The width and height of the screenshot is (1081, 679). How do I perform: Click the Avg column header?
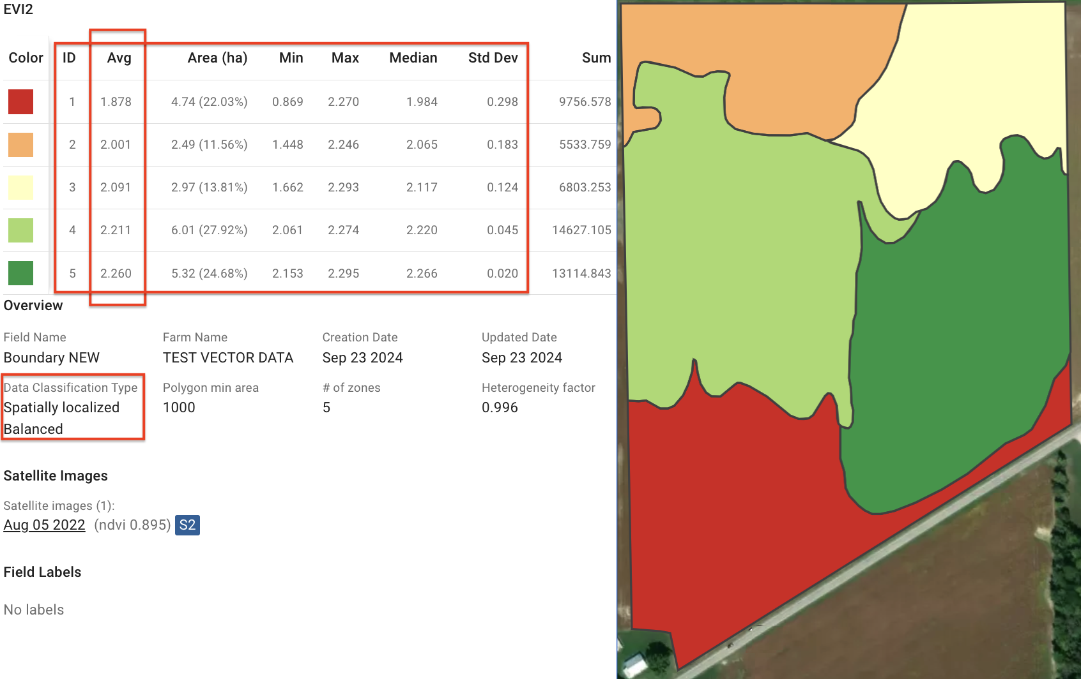[x=119, y=58]
